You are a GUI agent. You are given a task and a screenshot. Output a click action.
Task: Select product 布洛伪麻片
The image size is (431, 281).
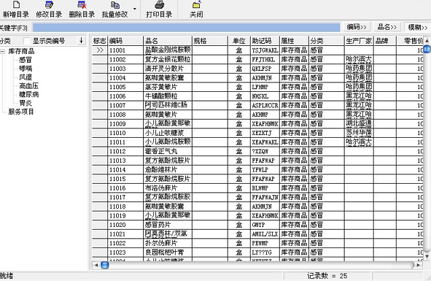(x=168, y=188)
